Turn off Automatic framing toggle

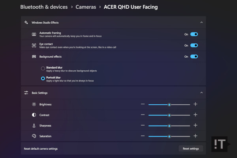coord(194,34)
